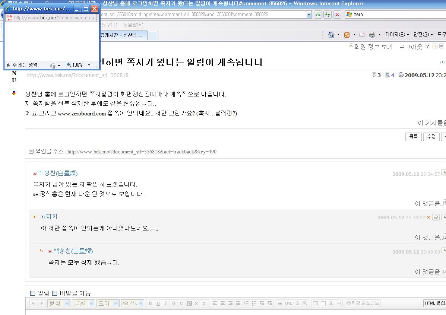Open the 크기 font size dropdown
The width and height of the screenshot is (446, 315).
click(x=108, y=303)
